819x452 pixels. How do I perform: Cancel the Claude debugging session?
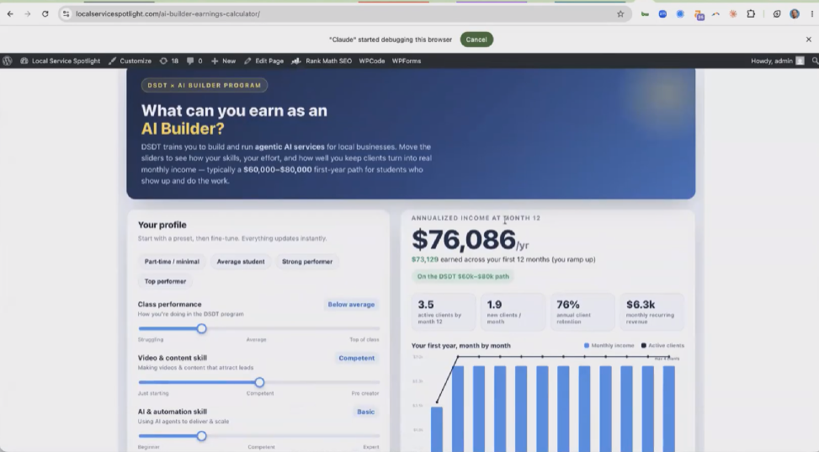tap(476, 40)
